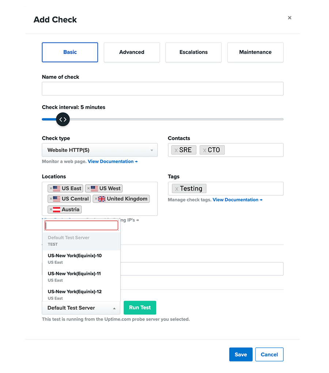This screenshot has height=373, width=329.
Task: Open the Escalations tab
Action: 193,52
